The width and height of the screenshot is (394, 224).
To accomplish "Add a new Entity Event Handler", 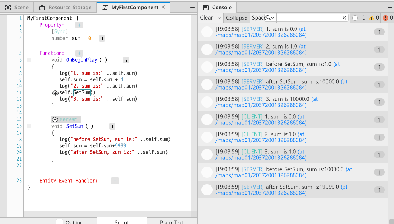I will pyautogui.click(x=115, y=181).
